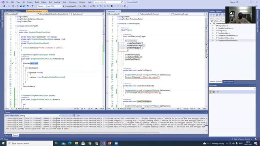The width and height of the screenshot is (260, 146).
Task: Expand the SingletonLazy.cs node in Solution Explorer
Action: tap(213, 33)
